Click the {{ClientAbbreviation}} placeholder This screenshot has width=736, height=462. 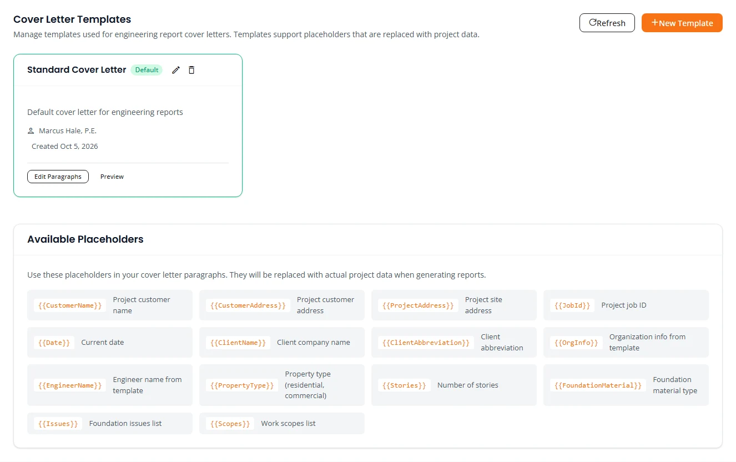point(426,343)
